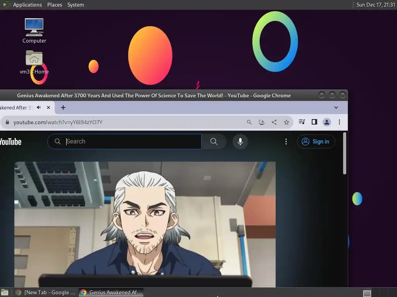This screenshot has width=397, height=297.
Task: View site information via lock icon
Action: (x=7, y=122)
